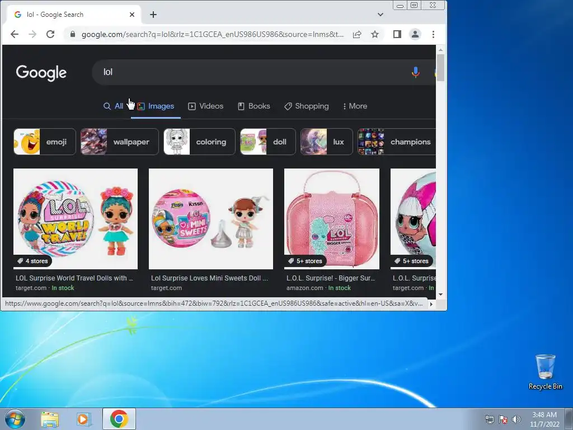Open File Explorer from the taskbar
The image size is (573, 430).
point(50,419)
